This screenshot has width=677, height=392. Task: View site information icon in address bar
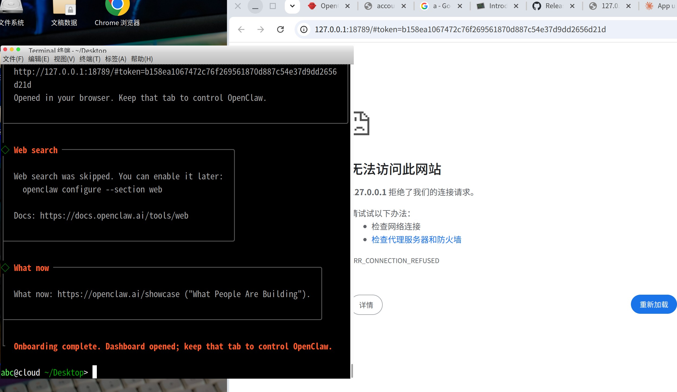(304, 29)
